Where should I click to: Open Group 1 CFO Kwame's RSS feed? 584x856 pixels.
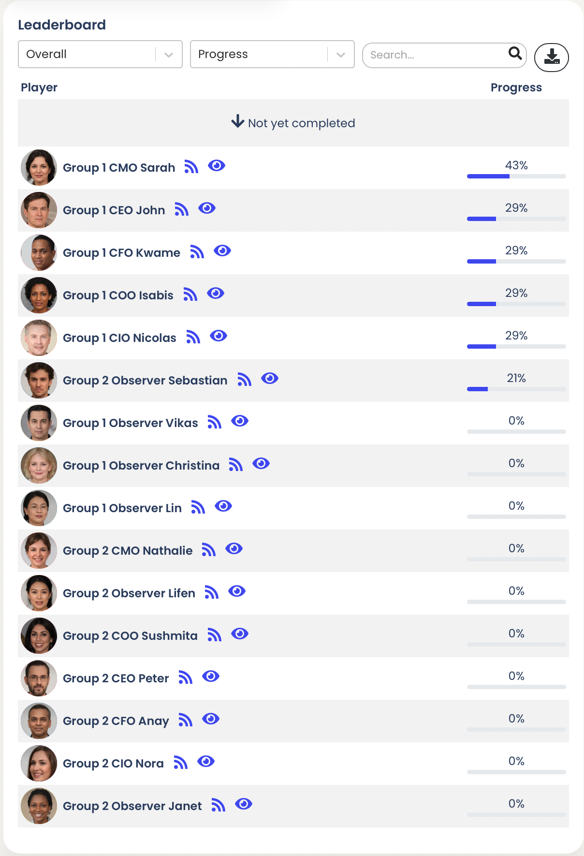coord(197,252)
